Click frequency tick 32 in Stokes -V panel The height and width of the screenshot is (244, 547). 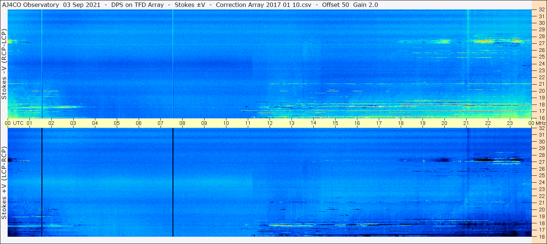[541, 9]
